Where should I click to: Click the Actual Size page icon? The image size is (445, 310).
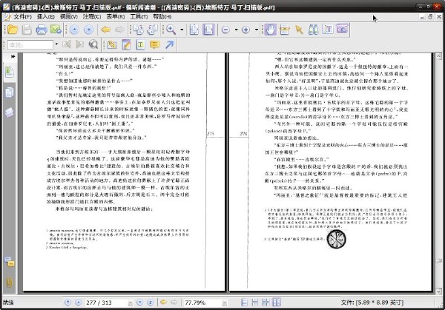pos(194,30)
